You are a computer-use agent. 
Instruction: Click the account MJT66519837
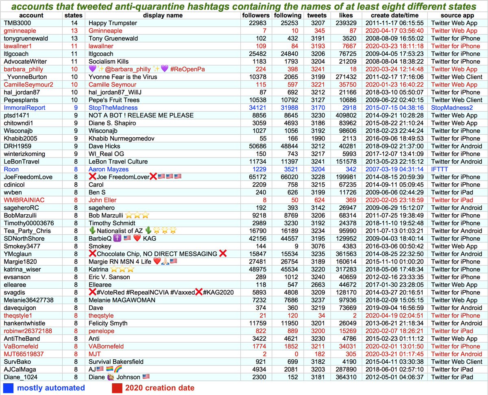click(x=24, y=354)
